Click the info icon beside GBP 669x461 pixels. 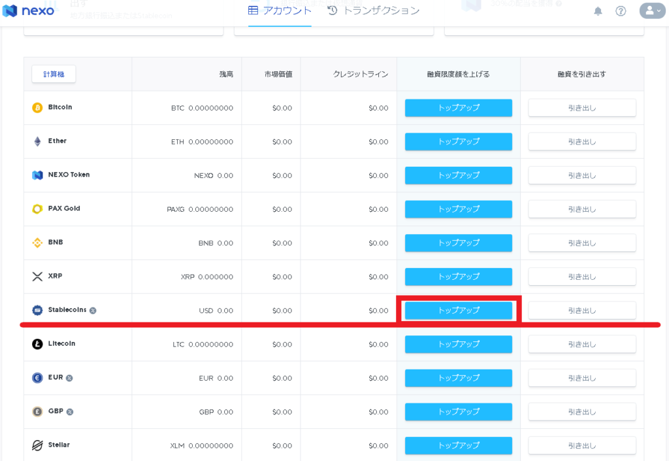[x=70, y=411]
